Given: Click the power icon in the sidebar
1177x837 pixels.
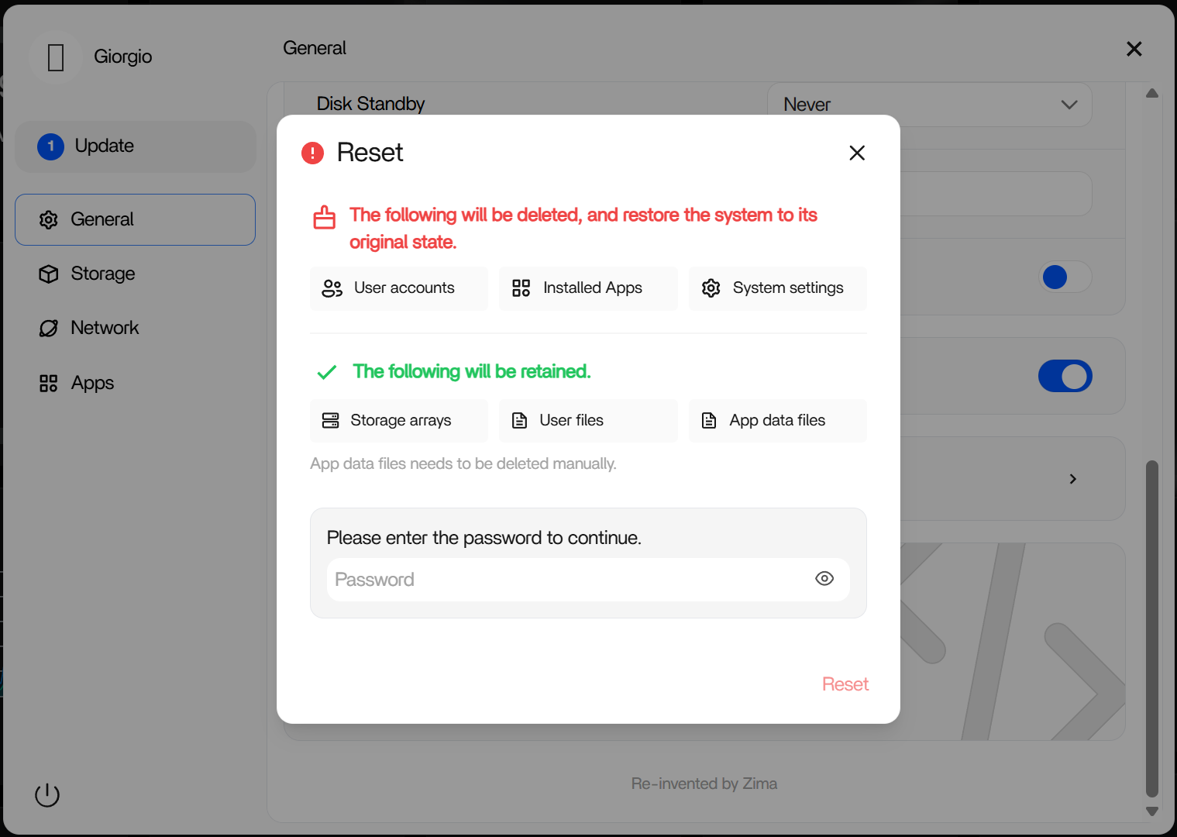Looking at the screenshot, I should point(47,794).
